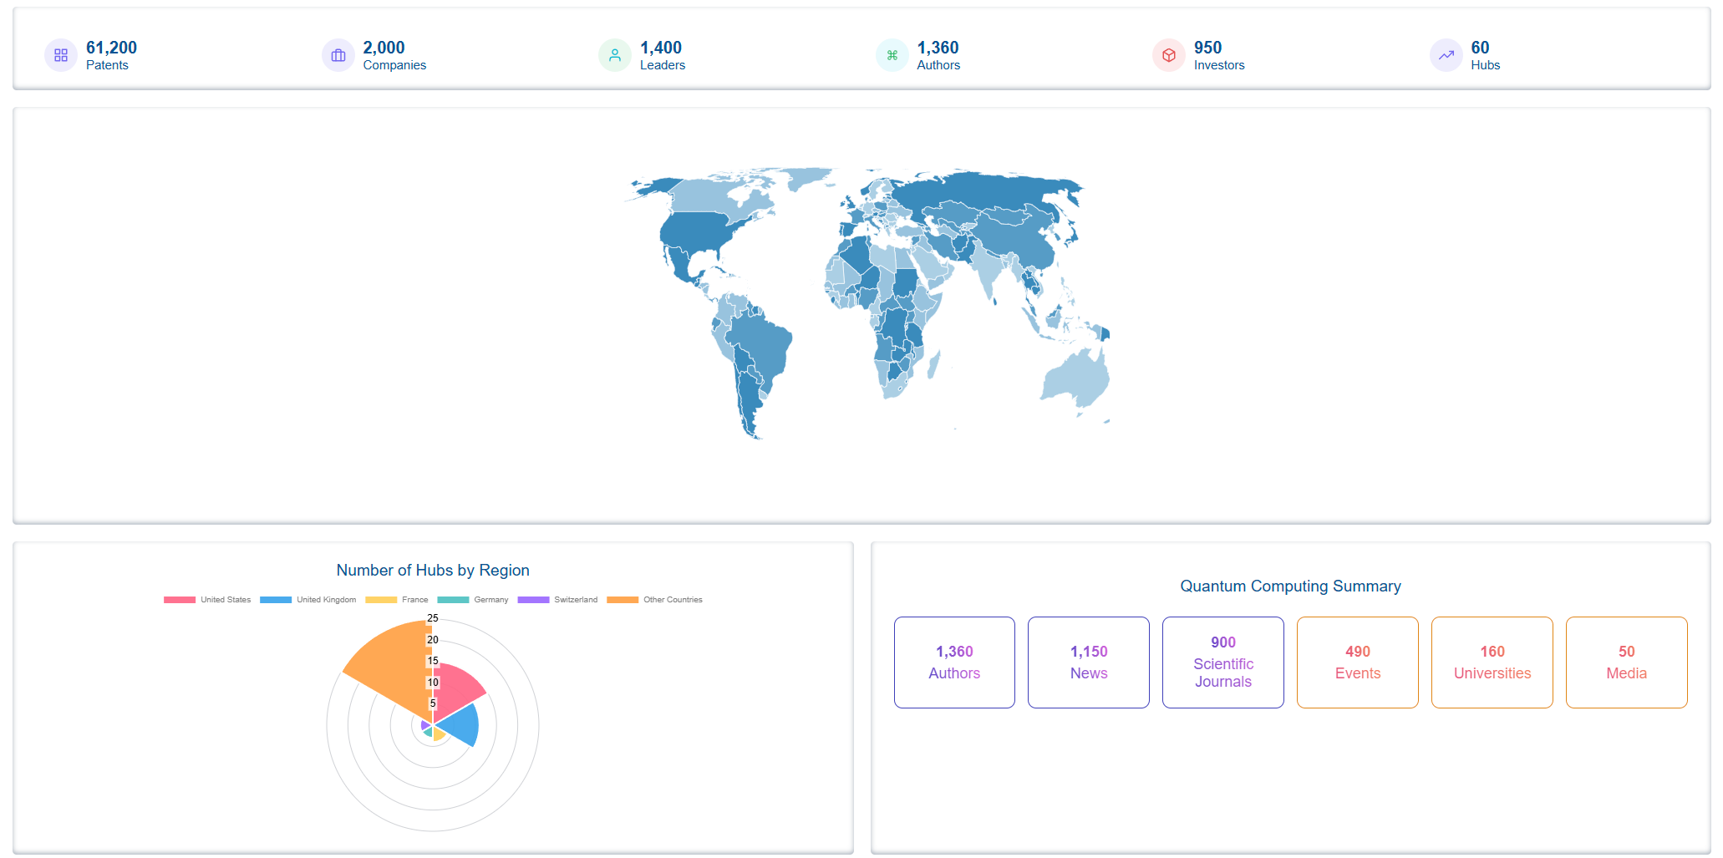Toggle Germany legend entry
1723x858 pixels.
click(473, 600)
